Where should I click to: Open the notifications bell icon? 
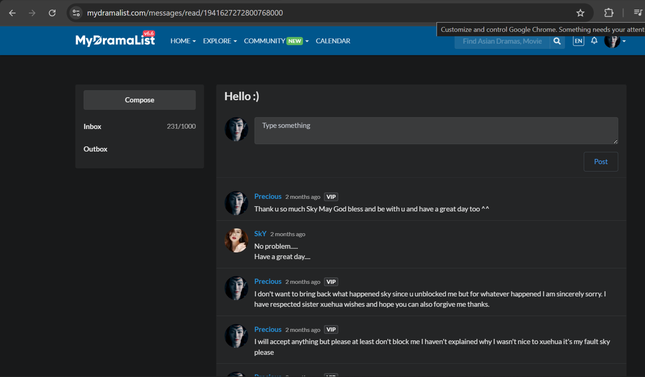[594, 41]
